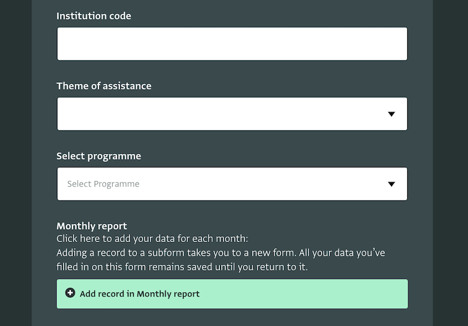468x326 pixels.
Task: Click the Theme of assistance label
Action: 104,86
